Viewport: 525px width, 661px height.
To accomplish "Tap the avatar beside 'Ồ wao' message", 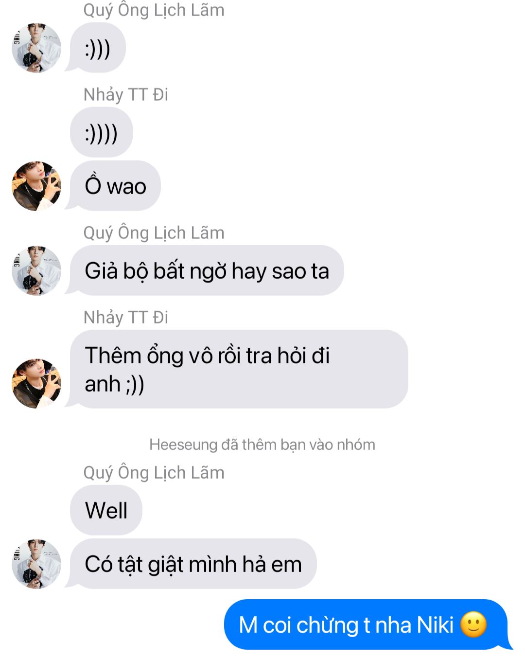I will pyautogui.click(x=36, y=186).
